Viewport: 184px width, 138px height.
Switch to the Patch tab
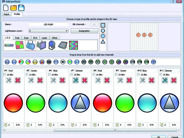click(x=6, y=14)
